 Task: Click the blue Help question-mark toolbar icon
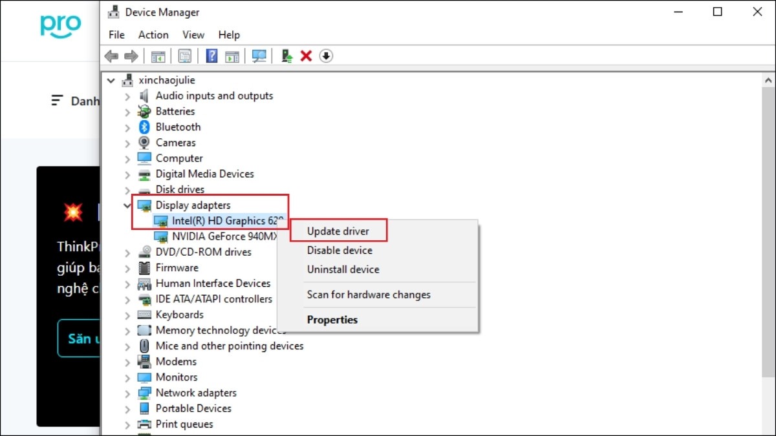211,56
